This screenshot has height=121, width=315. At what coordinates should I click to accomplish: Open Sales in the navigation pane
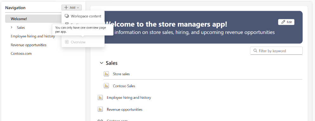click(x=21, y=28)
